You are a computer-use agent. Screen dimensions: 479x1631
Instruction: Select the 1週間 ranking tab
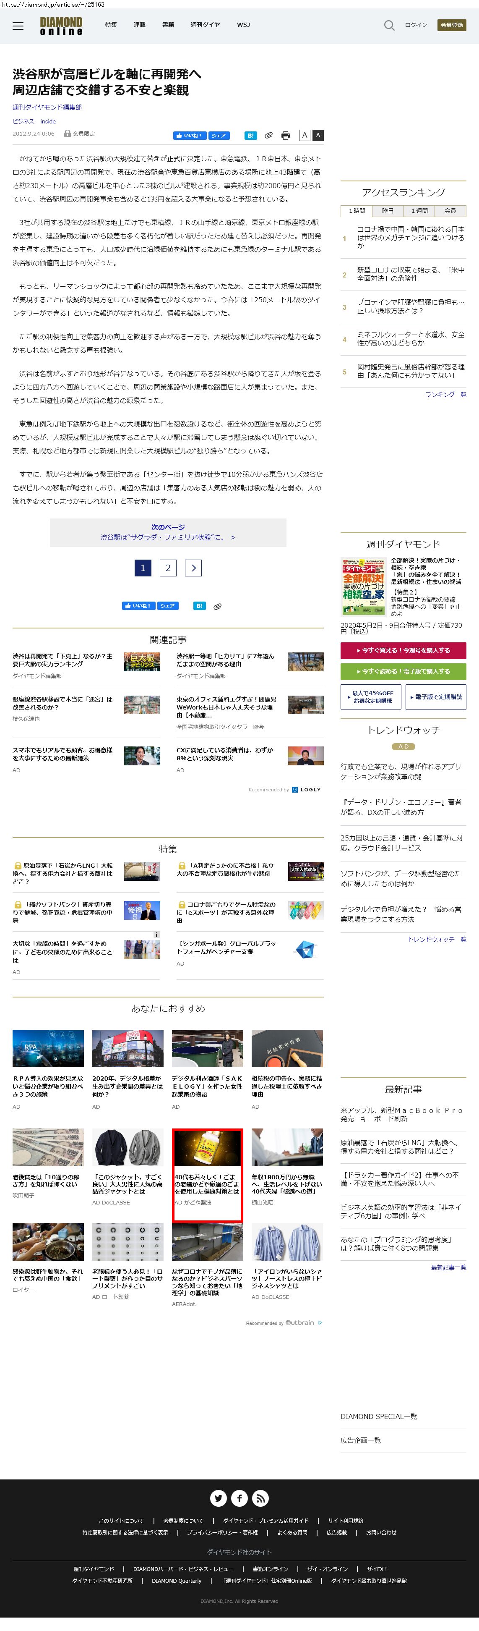[x=419, y=211]
